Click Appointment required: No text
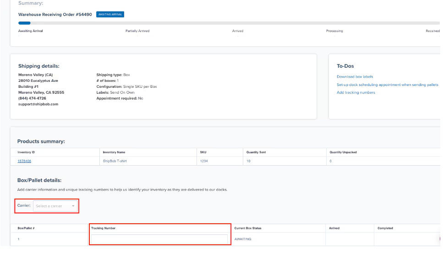The width and height of the screenshot is (443, 253). pyautogui.click(x=120, y=98)
